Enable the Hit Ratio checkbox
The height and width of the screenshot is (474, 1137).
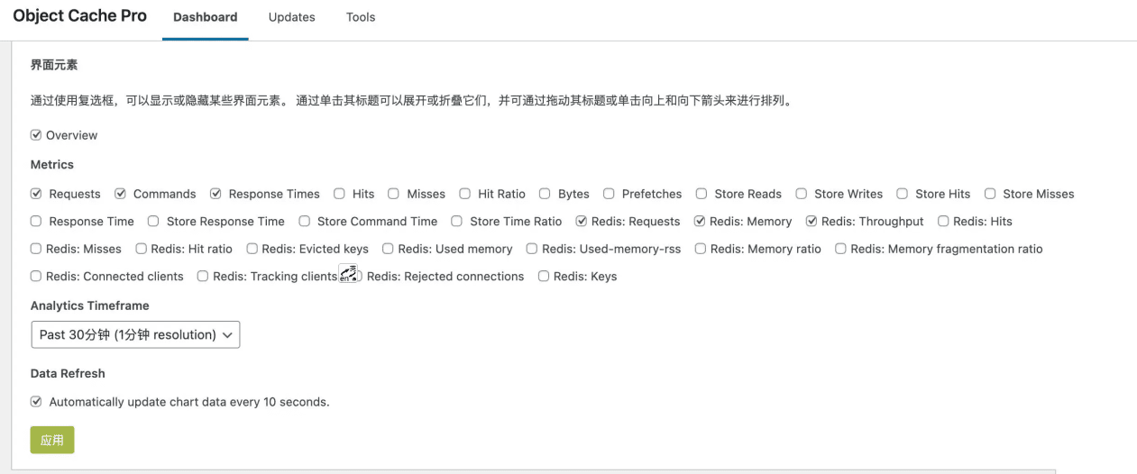coord(464,194)
